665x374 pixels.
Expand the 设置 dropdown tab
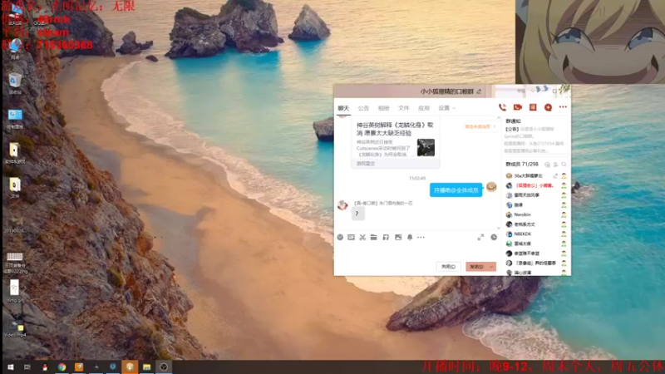coord(447,109)
